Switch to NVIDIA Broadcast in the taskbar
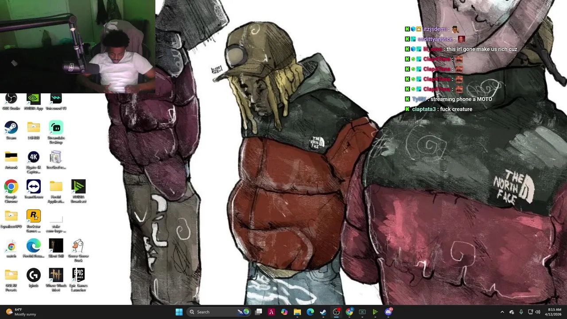The image size is (567, 319). 375,312
